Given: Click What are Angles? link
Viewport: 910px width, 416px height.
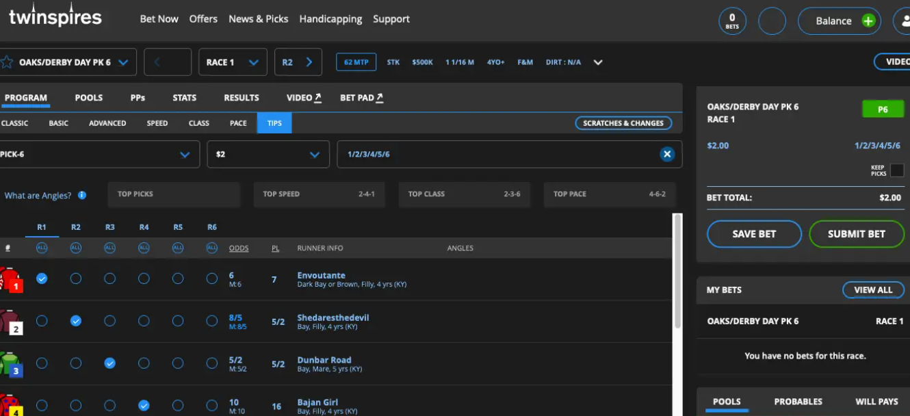Looking at the screenshot, I should [x=38, y=195].
